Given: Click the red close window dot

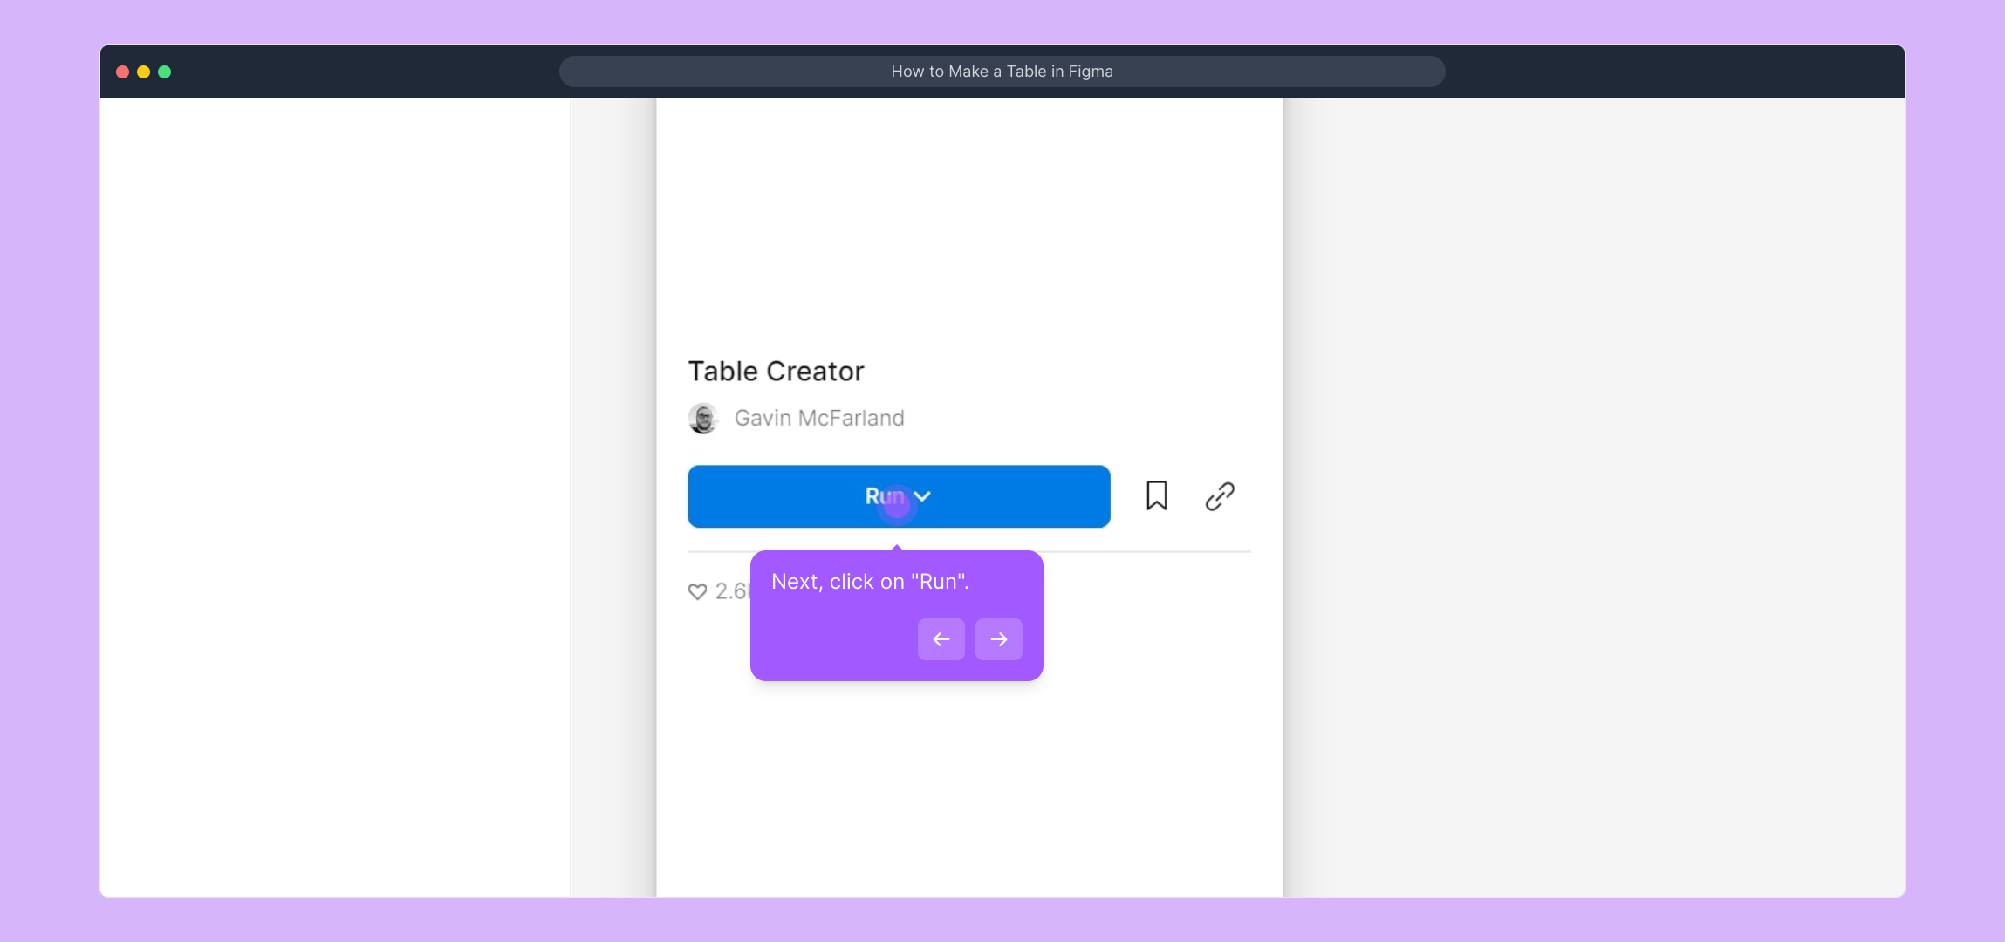Looking at the screenshot, I should click(x=123, y=72).
